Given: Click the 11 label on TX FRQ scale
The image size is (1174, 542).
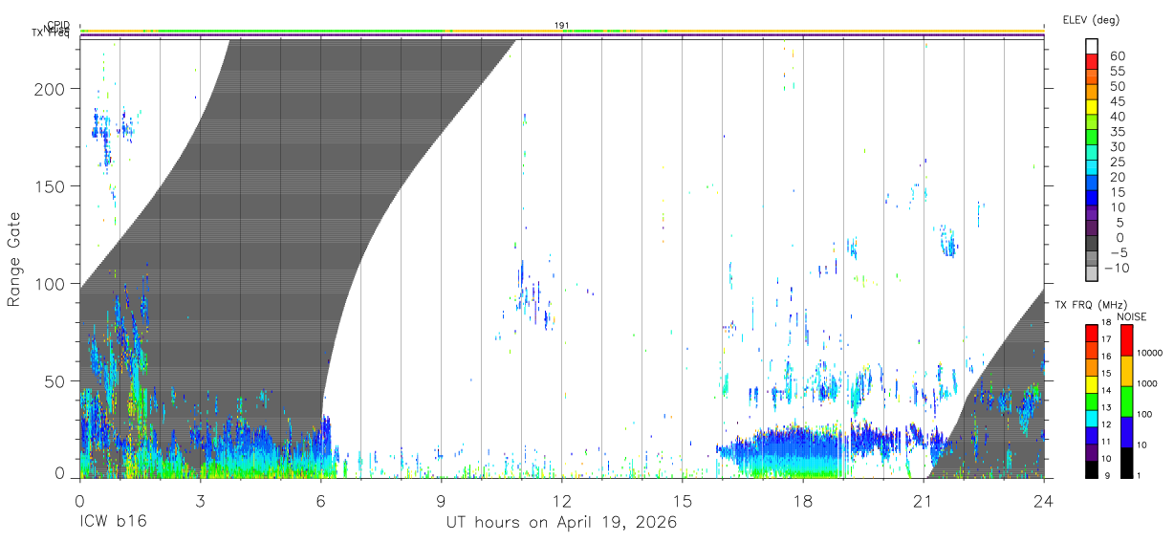Looking at the screenshot, I should click(1106, 442).
